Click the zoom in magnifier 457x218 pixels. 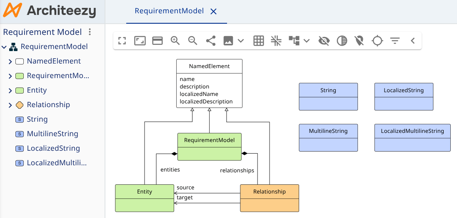click(175, 41)
